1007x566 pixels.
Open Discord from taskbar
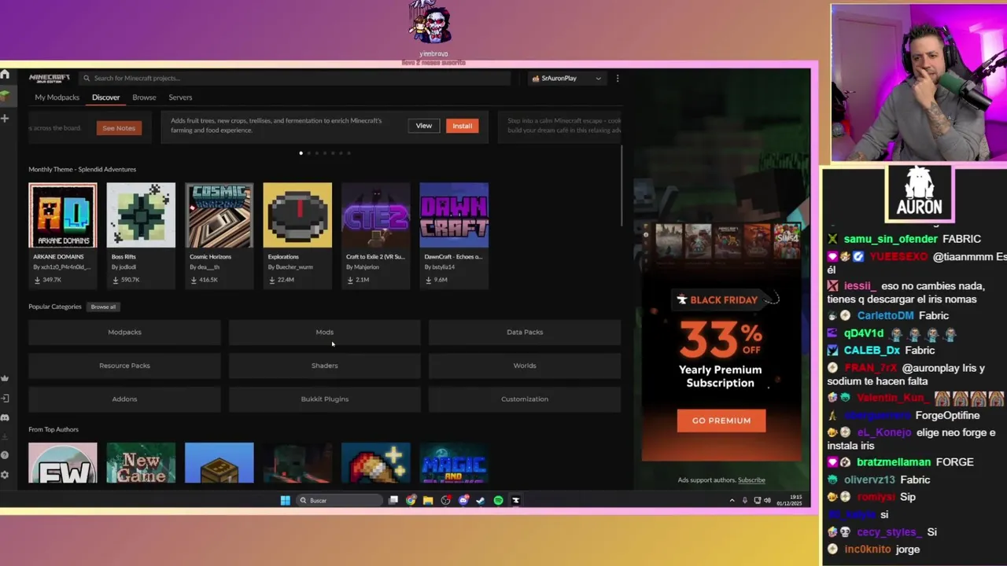tap(463, 500)
